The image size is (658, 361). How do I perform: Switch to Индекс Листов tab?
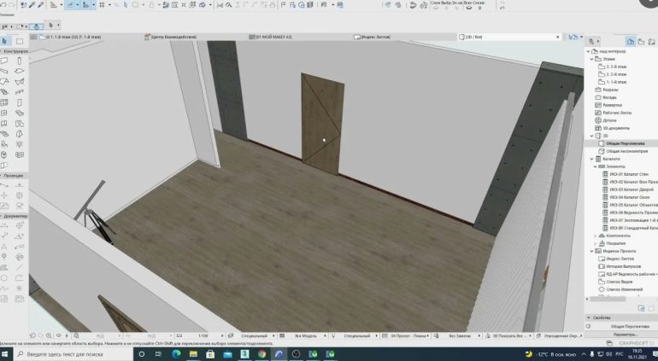click(x=373, y=37)
